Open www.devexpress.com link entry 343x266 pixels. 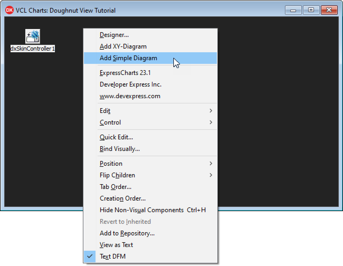130,96
